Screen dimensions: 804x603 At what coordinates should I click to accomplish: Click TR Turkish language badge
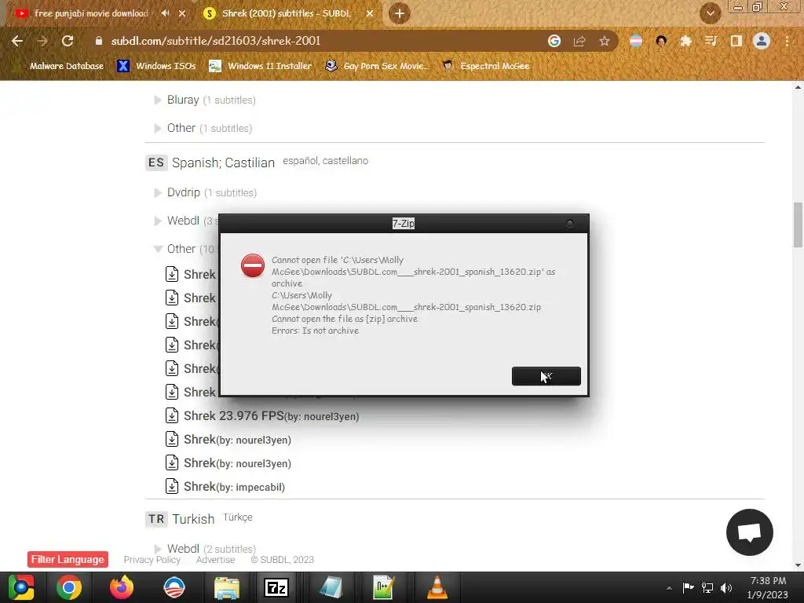pos(156,520)
